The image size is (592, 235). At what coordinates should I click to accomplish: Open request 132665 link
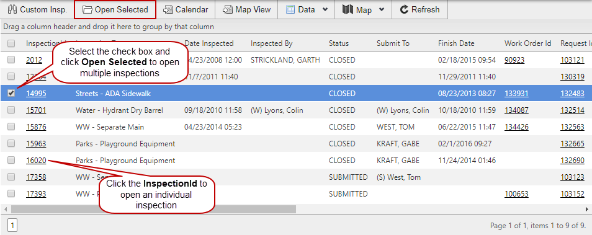point(572,143)
